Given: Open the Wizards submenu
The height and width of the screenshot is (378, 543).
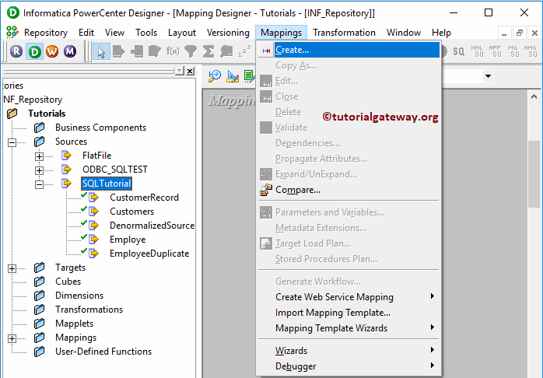Looking at the screenshot, I should click(349, 351).
